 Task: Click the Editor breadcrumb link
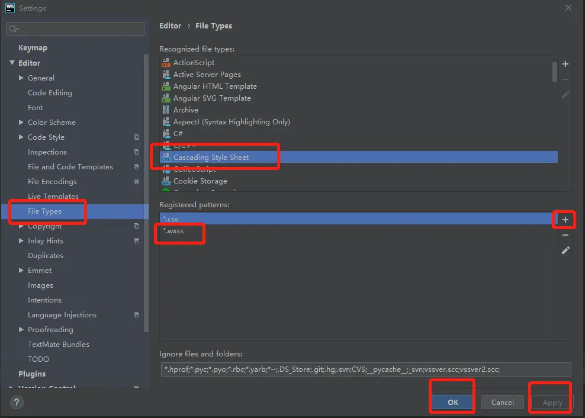pos(170,25)
